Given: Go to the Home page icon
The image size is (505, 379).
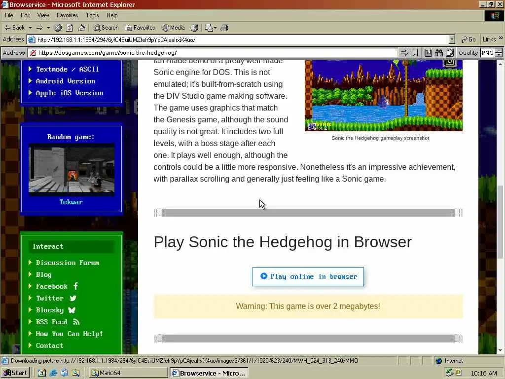Looking at the screenshot, I should (81, 28).
